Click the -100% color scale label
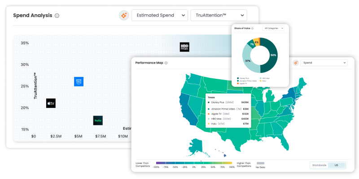 [x=156, y=167]
